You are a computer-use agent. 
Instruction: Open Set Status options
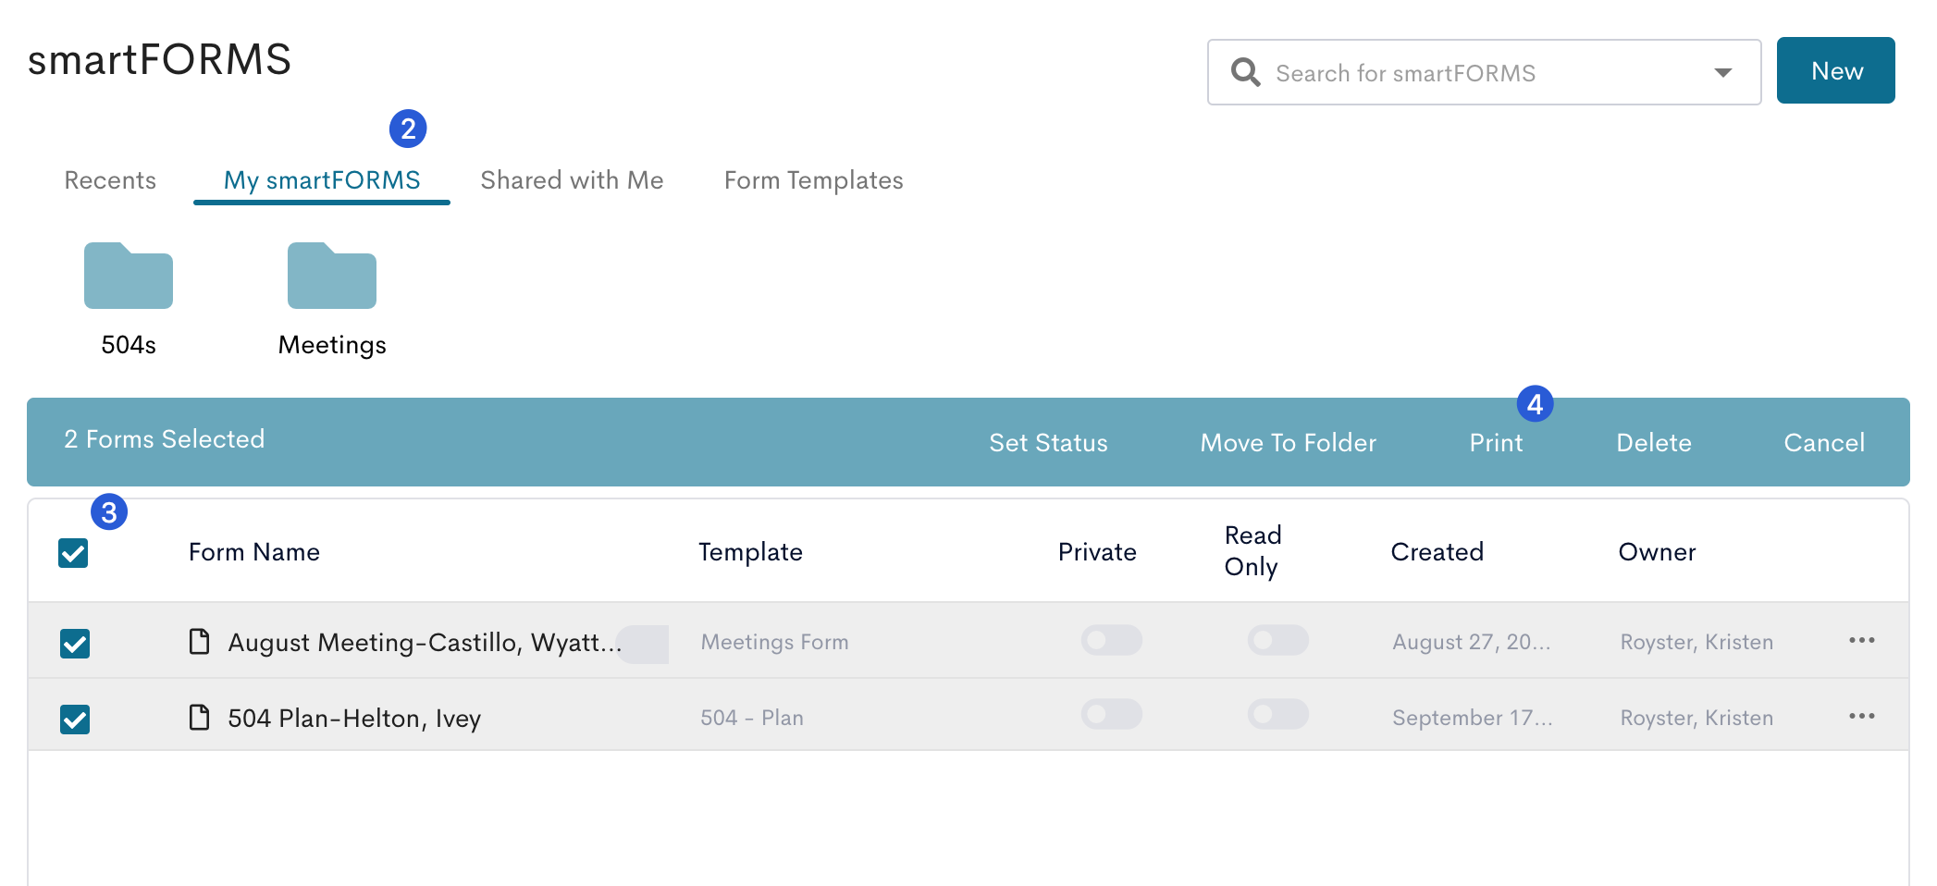click(1048, 443)
